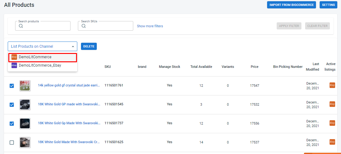Viewport: 341px width, 154px height.
Task: Open the Setting button
Action: [x=328, y=5]
